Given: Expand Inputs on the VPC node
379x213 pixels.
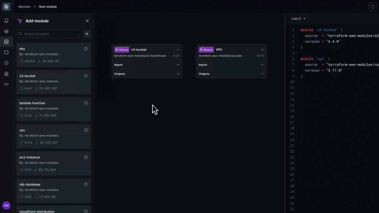Looking at the screenshot, I should [262, 64].
